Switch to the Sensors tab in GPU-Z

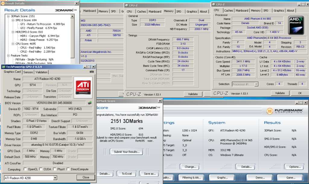(28, 72)
